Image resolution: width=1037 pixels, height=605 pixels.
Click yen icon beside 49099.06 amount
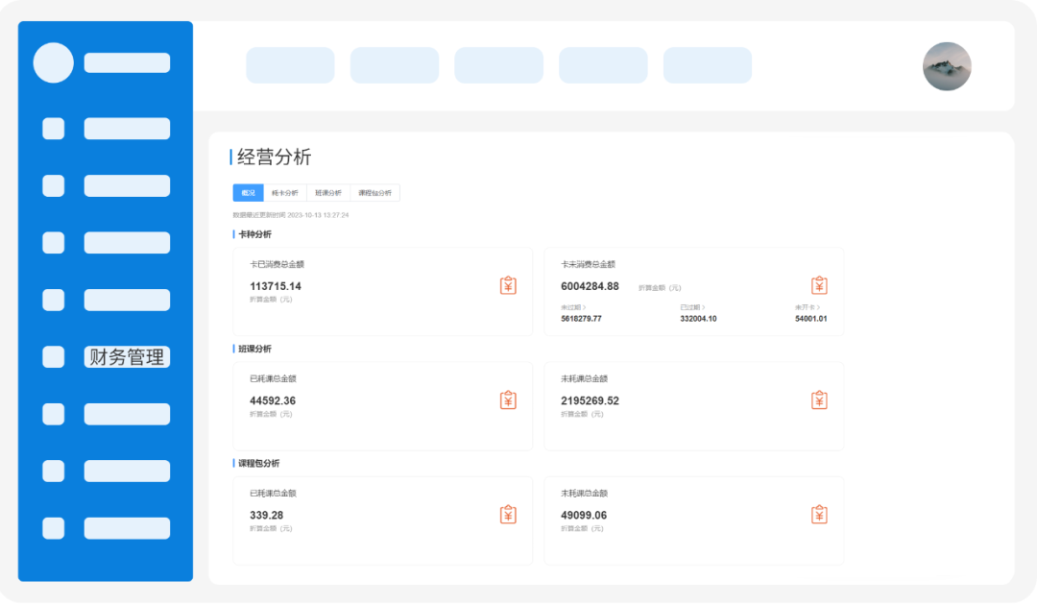(819, 515)
